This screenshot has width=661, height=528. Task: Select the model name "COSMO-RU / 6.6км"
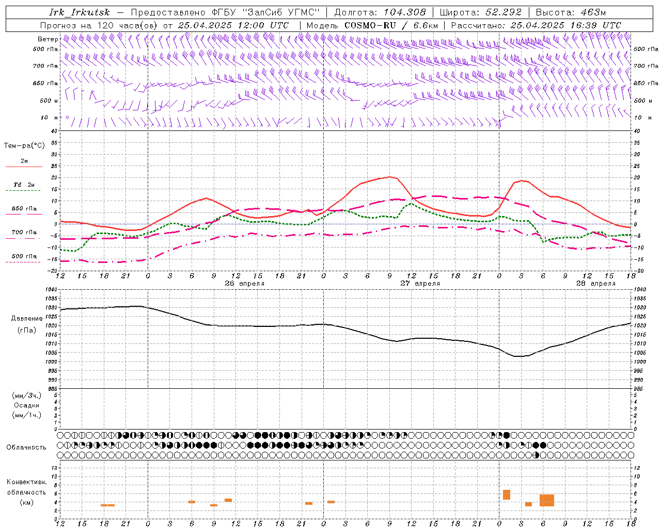tap(391, 25)
